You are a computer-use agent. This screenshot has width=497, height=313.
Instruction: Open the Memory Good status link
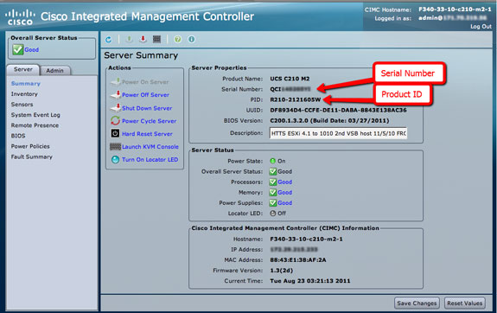tap(285, 193)
